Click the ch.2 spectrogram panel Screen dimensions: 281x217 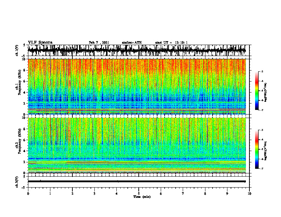(137, 145)
